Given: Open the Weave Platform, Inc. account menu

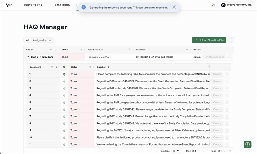Looking at the screenshot, I should coord(236,5).
